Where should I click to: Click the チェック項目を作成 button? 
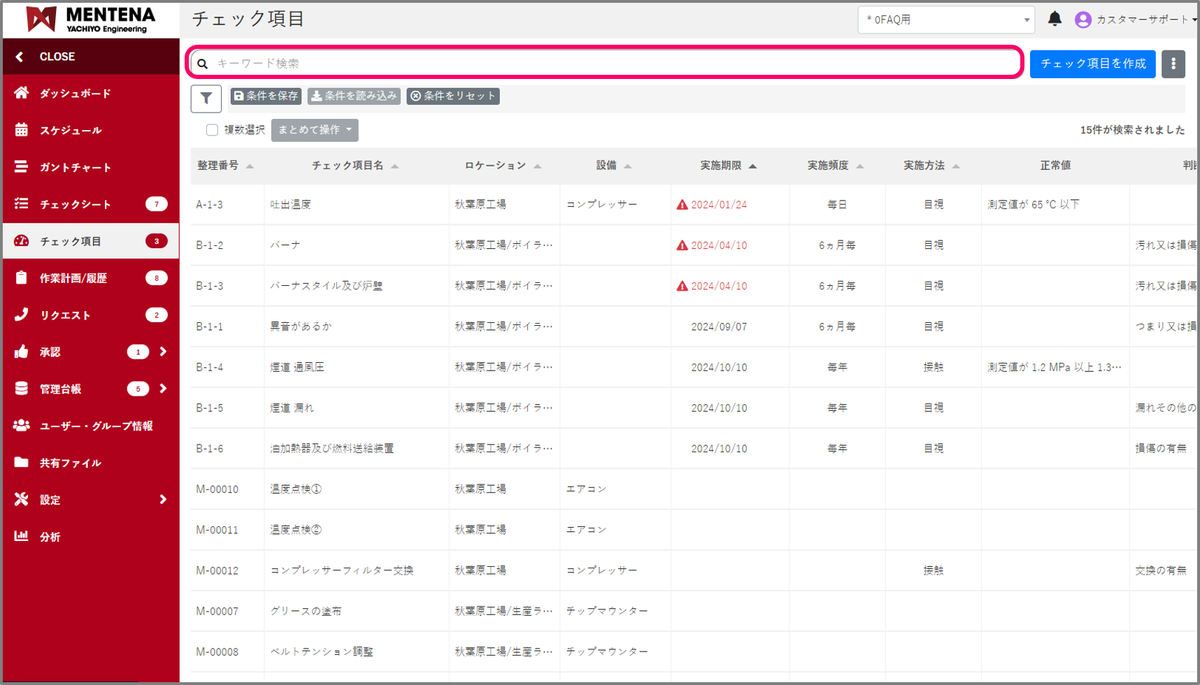click(x=1092, y=64)
